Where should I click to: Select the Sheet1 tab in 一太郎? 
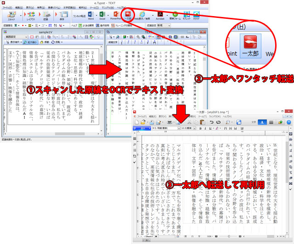(x=149, y=236)
